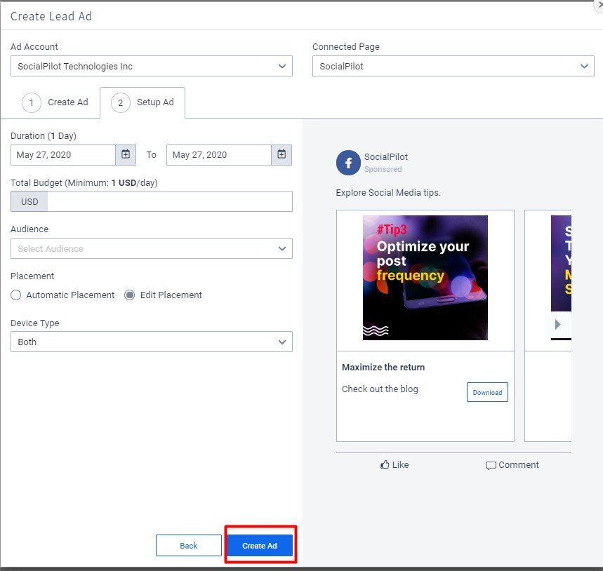Switch to the Setup Ad step tab
The width and height of the screenshot is (603, 571).
point(143,102)
